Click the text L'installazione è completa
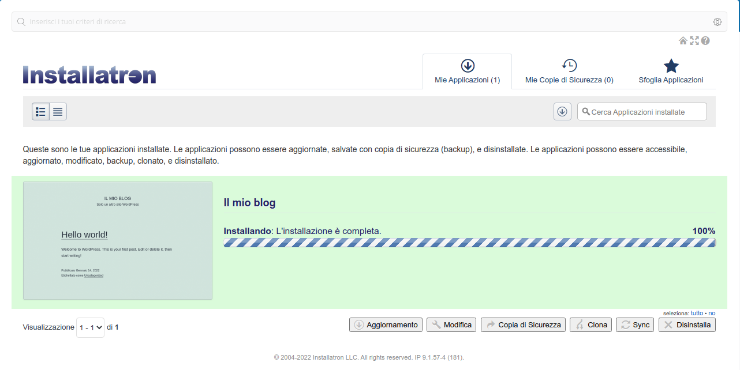The width and height of the screenshot is (740, 370). pos(329,231)
